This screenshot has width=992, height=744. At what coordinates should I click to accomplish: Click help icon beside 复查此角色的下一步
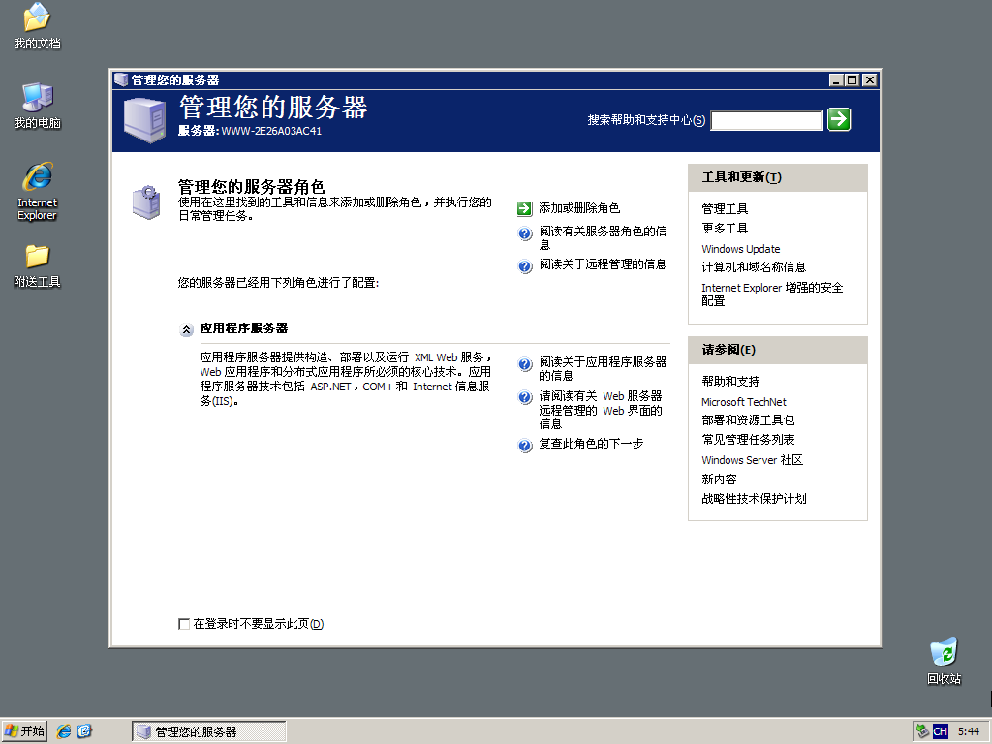[523, 446]
